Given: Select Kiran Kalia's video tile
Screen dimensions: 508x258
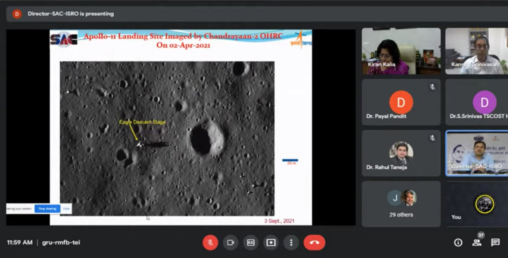Looking at the screenshot, I should point(401,51).
